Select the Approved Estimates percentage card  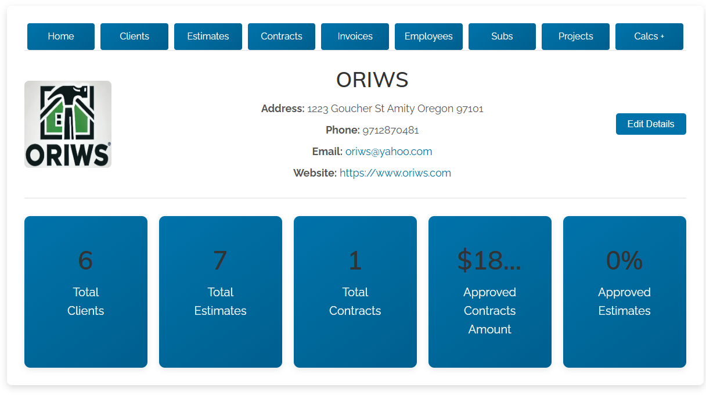(x=625, y=292)
